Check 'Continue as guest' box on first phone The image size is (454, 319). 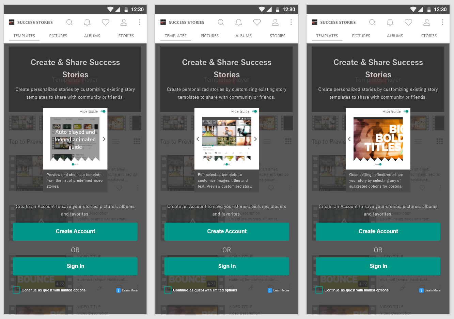pos(16,290)
